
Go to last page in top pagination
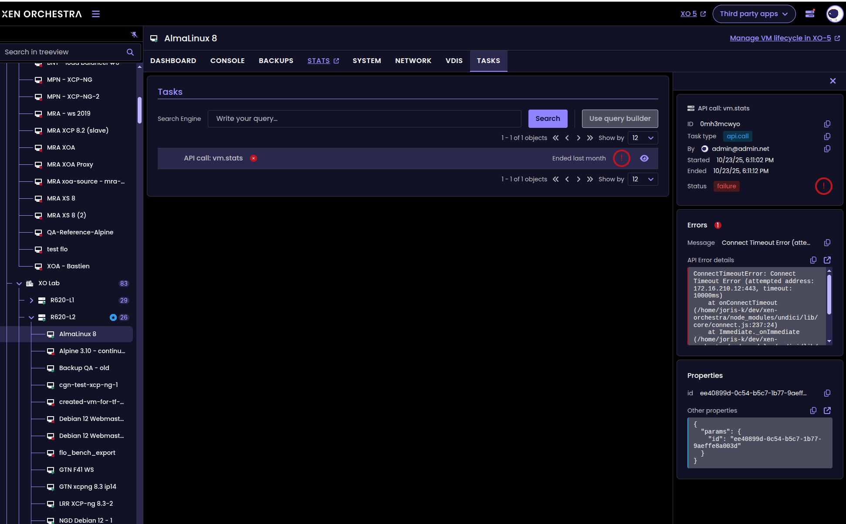(x=590, y=138)
